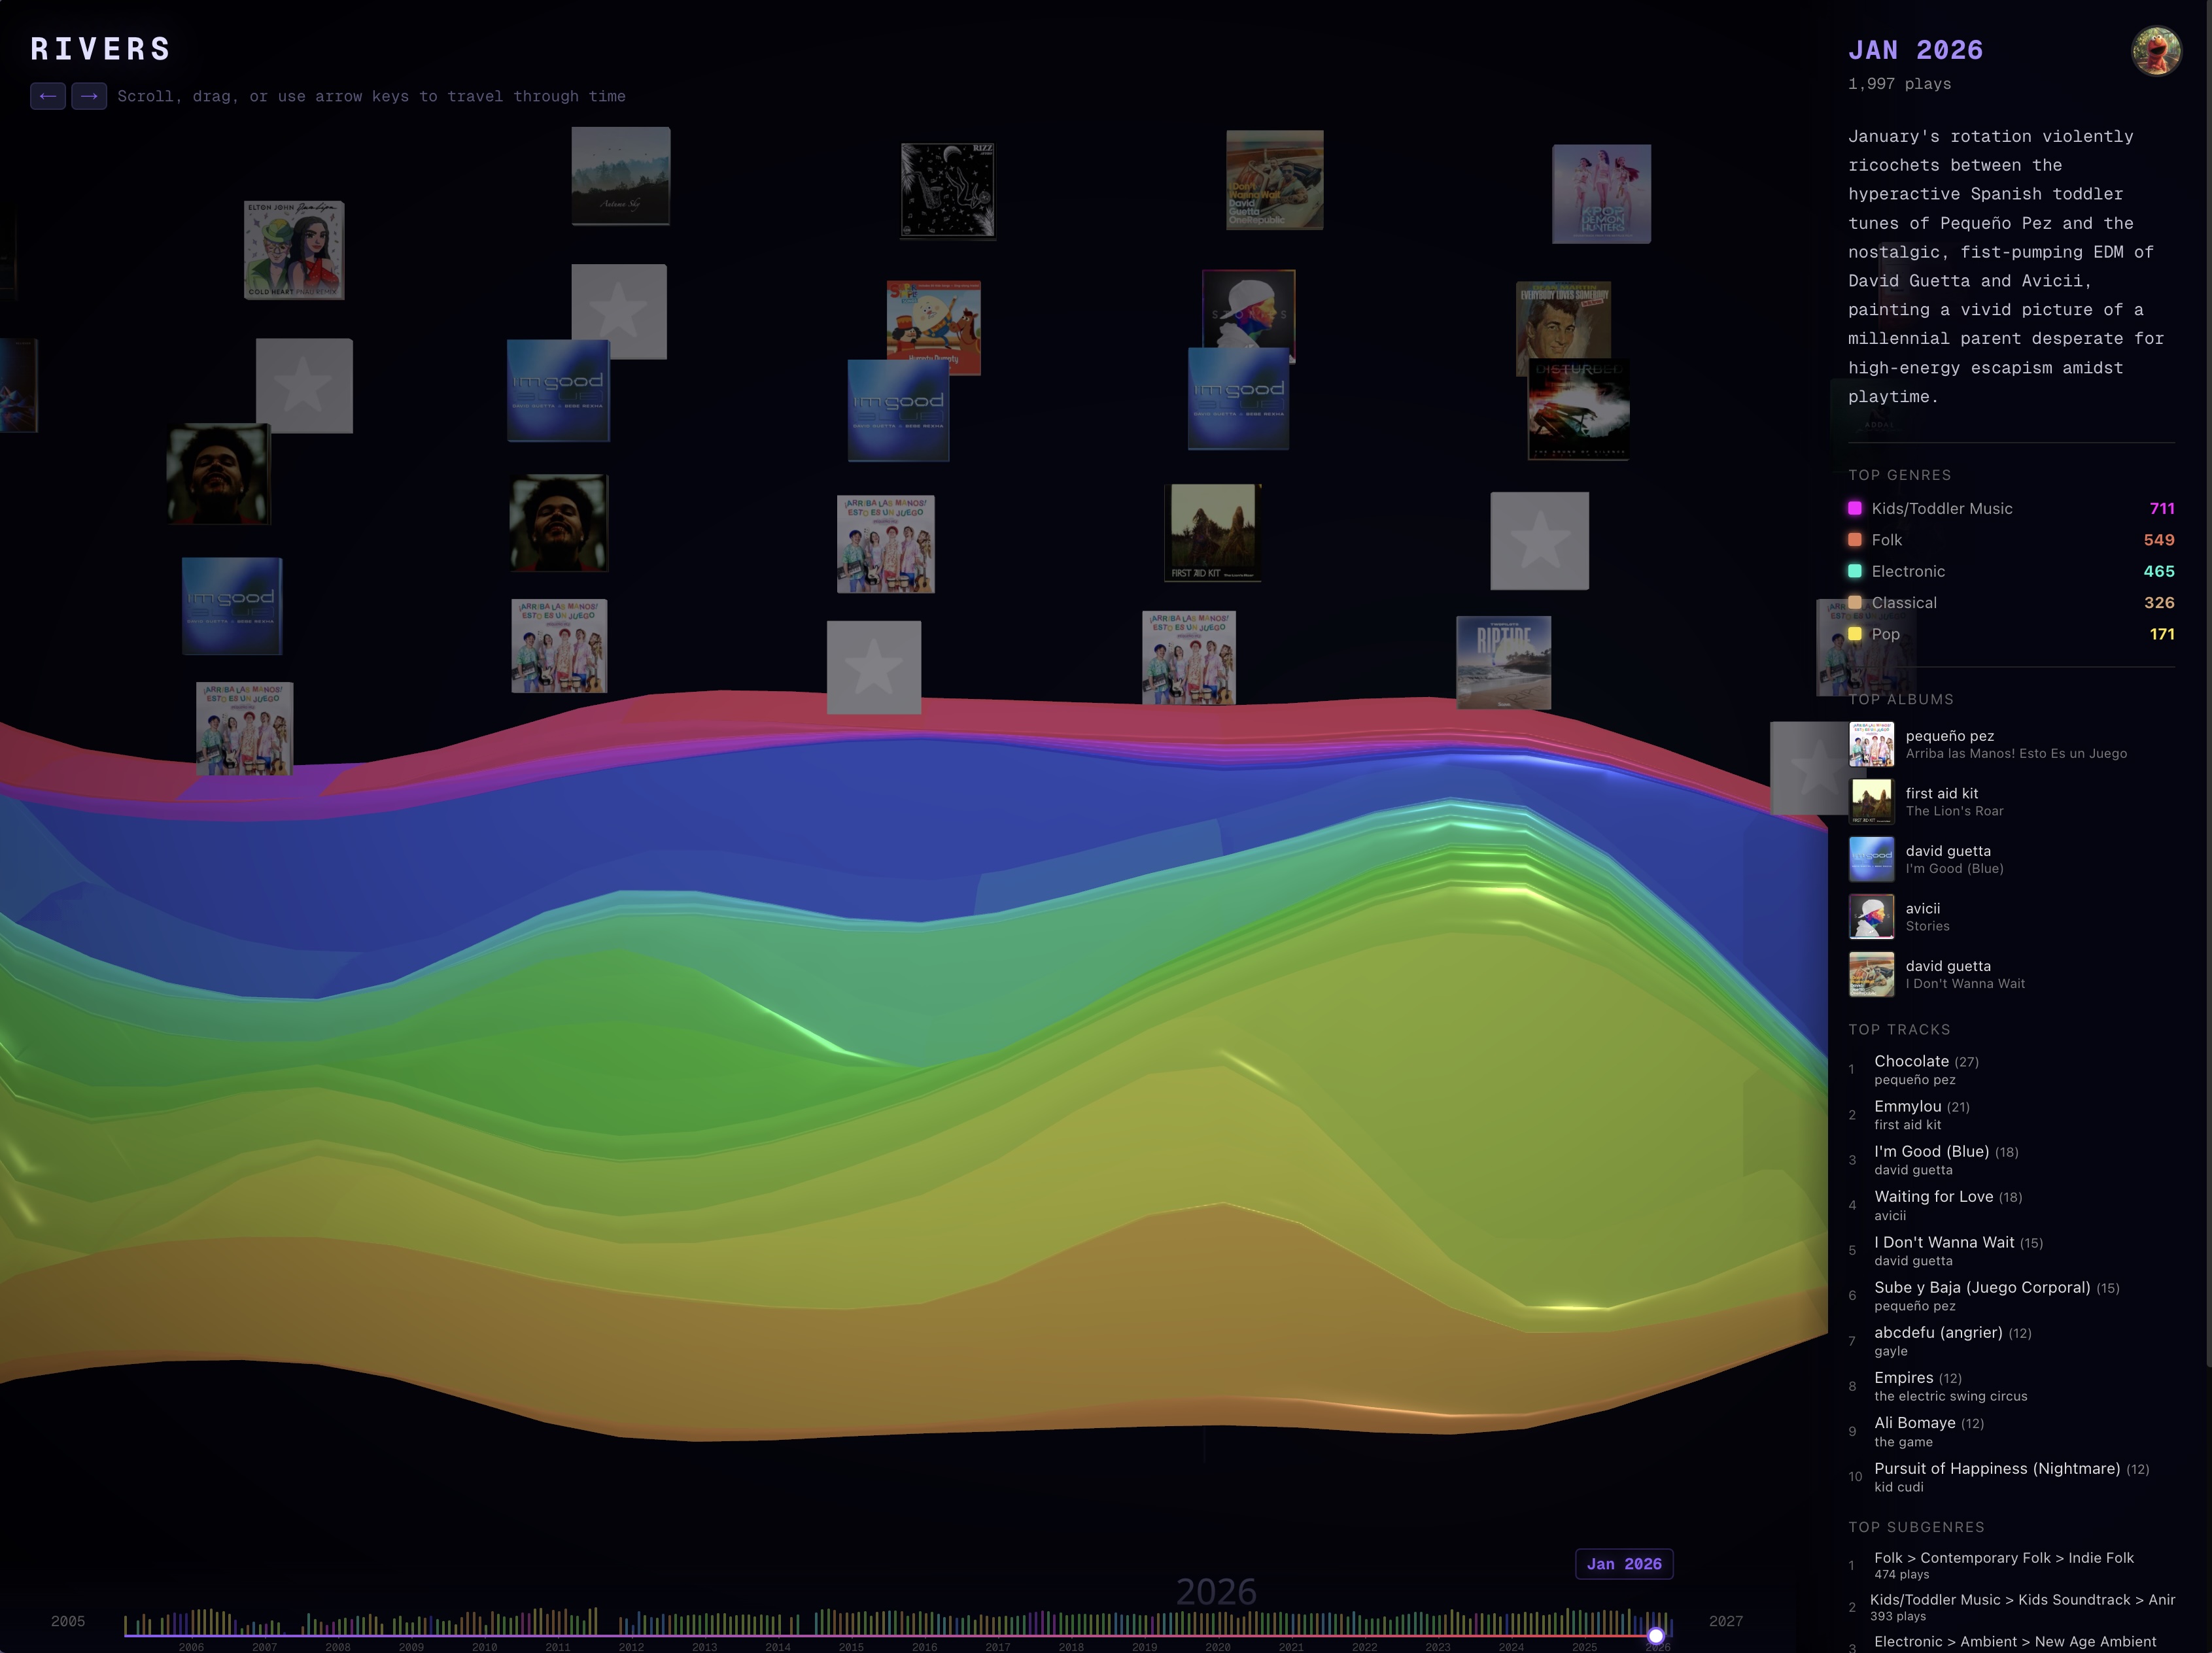The height and width of the screenshot is (1653, 2212).
Task: Click the Avicii Stories thumbnail in Top Albums
Action: click(x=1871, y=916)
